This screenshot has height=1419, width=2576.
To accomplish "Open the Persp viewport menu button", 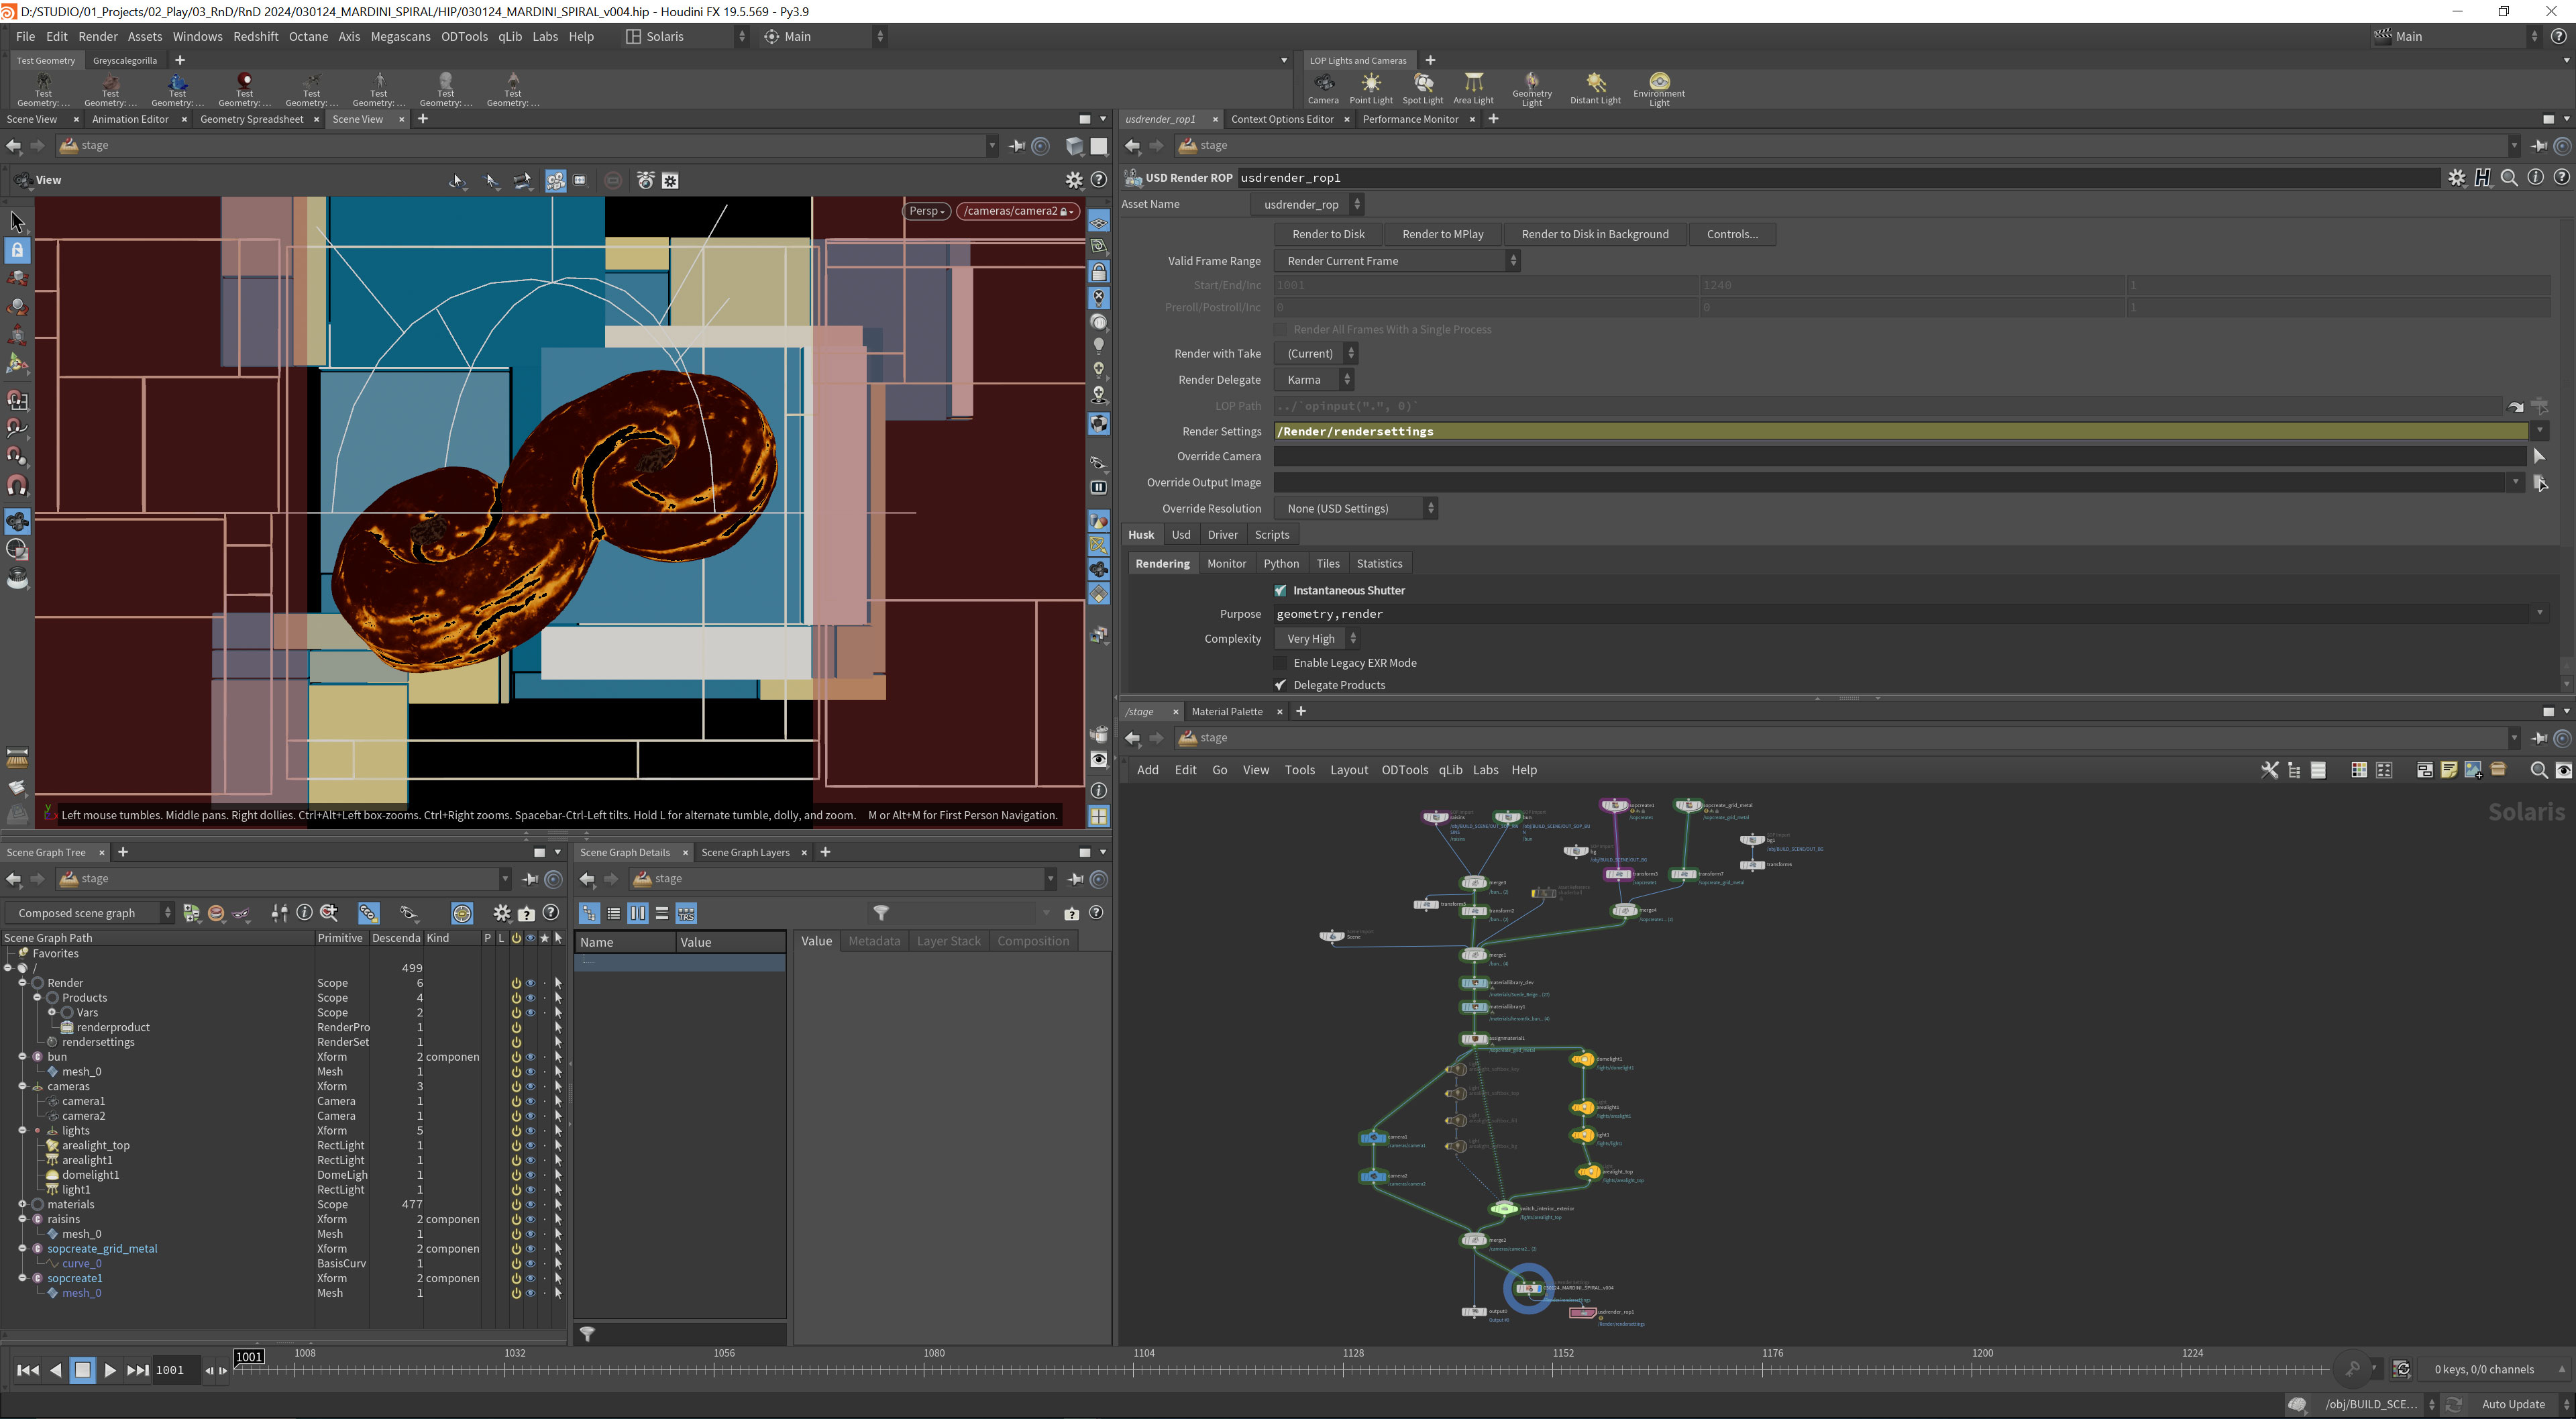I will pos(926,211).
